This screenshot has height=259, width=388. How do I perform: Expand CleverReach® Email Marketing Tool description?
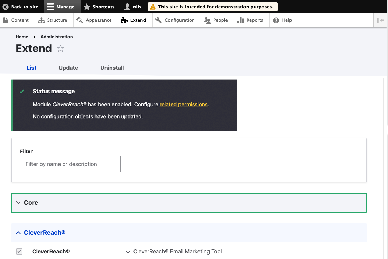128,252
